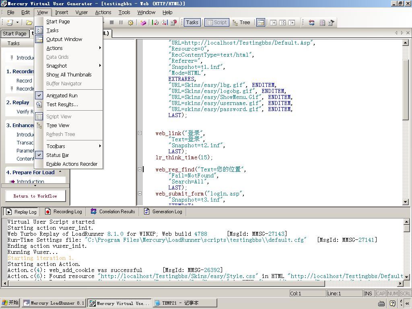Image resolution: width=412 pixels, height=309 pixels.
Task: Toggle the Tree view toolbar button
Action: point(241,23)
